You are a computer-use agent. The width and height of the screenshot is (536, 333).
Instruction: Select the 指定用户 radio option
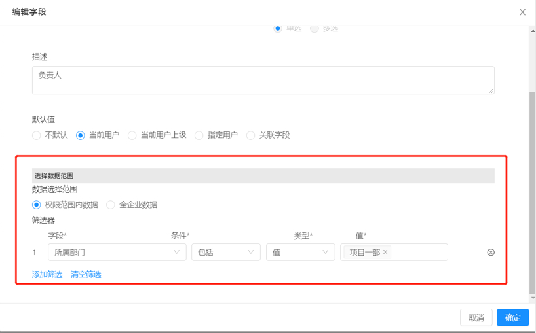pyautogui.click(x=199, y=135)
